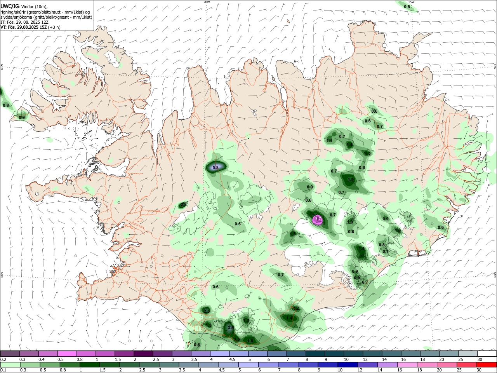Select the darkest purple 2 mm sleet/snow swatch

point(143,354)
